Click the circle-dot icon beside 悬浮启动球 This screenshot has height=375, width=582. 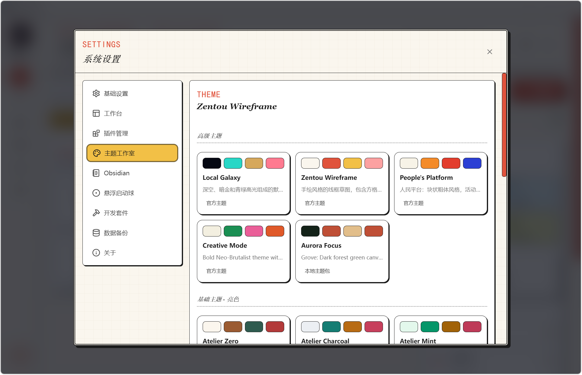point(96,193)
